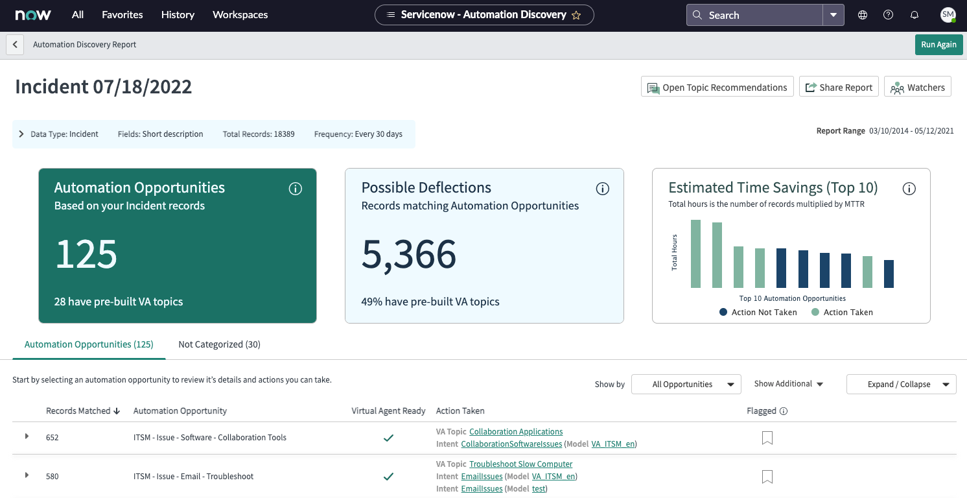
Task: Click the ServiceNow 'now' logo
Action: coord(33,14)
